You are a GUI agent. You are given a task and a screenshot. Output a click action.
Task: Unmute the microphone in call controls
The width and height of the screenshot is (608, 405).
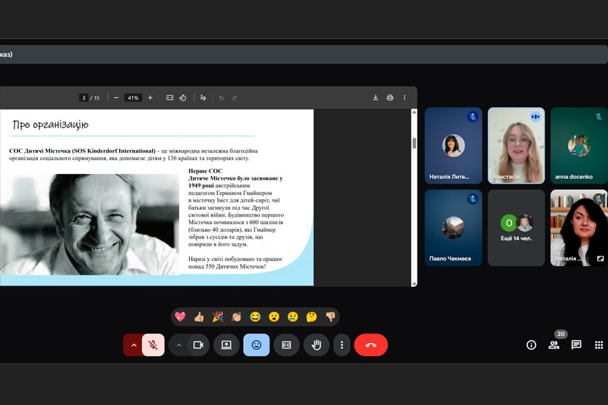click(x=153, y=345)
